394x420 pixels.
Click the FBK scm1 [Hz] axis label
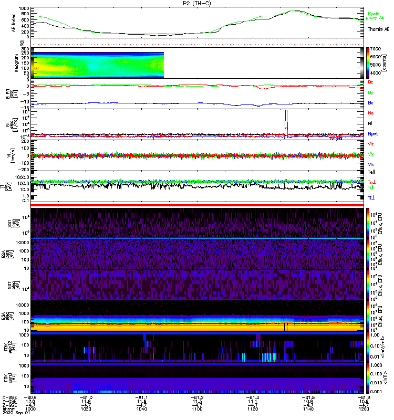(x=10, y=378)
